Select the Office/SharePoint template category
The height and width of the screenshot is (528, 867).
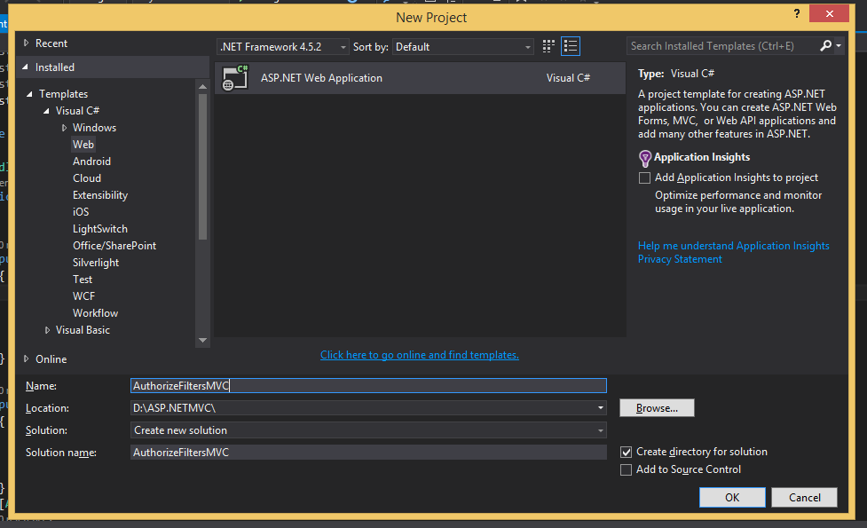[x=114, y=246]
